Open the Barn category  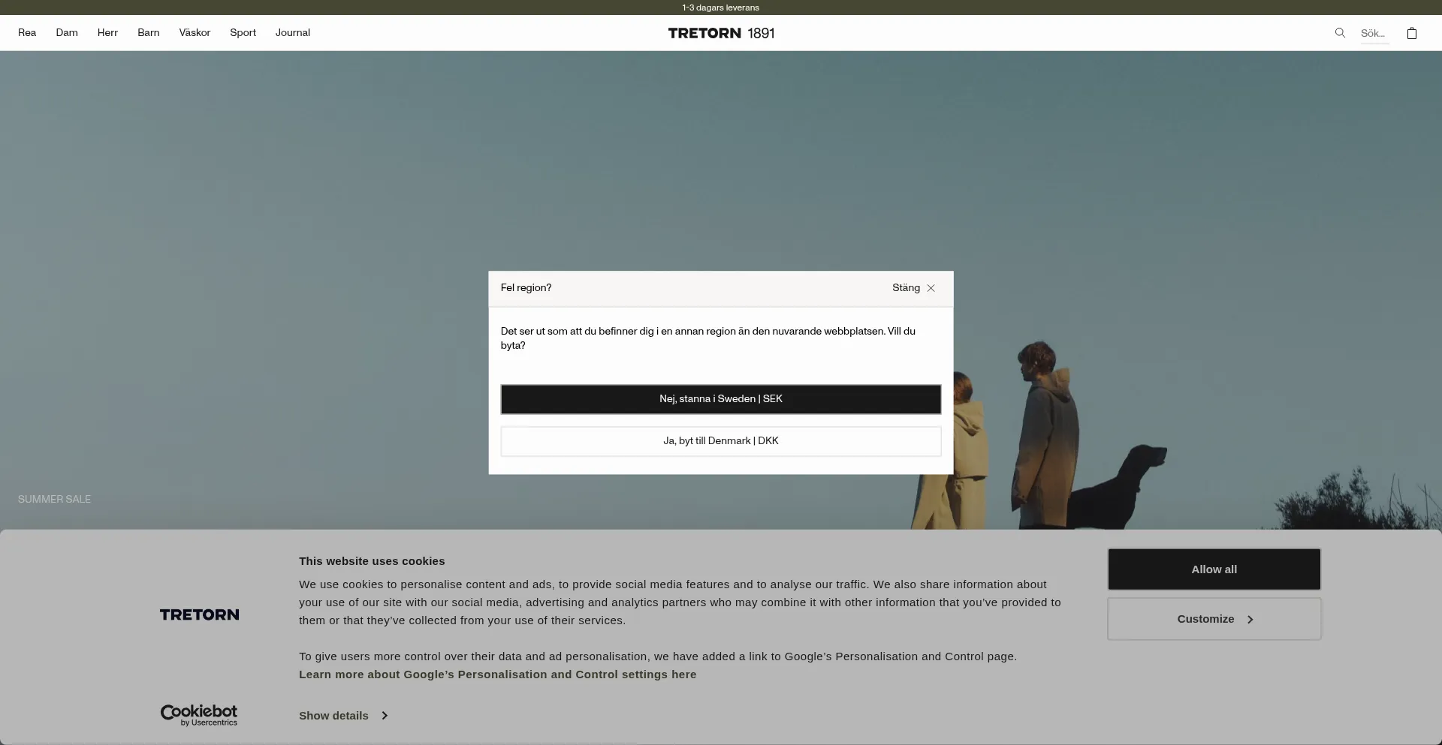(x=149, y=32)
